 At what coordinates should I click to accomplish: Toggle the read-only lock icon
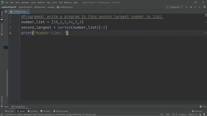coord(200,114)
